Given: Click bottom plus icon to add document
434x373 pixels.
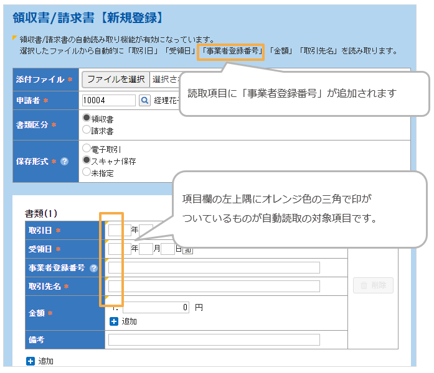Looking at the screenshot, I should pyautogui.click(x=31, y=361).
